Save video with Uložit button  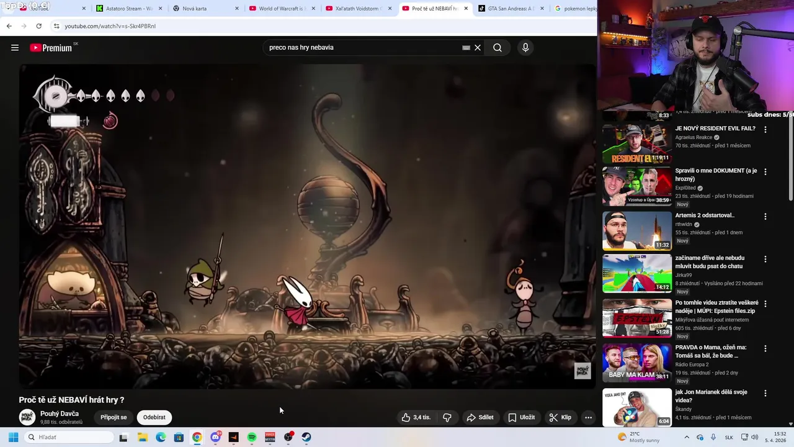[x=521, y=417]
